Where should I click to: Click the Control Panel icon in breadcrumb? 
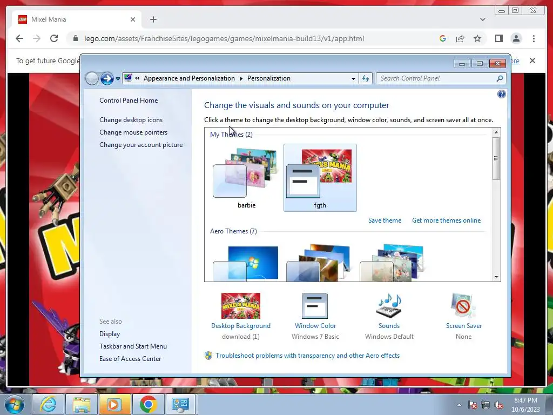tap(128, 78)
